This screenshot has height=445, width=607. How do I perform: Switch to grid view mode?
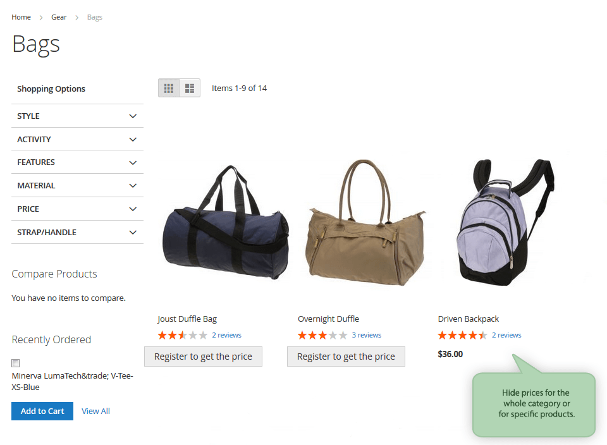169,88
